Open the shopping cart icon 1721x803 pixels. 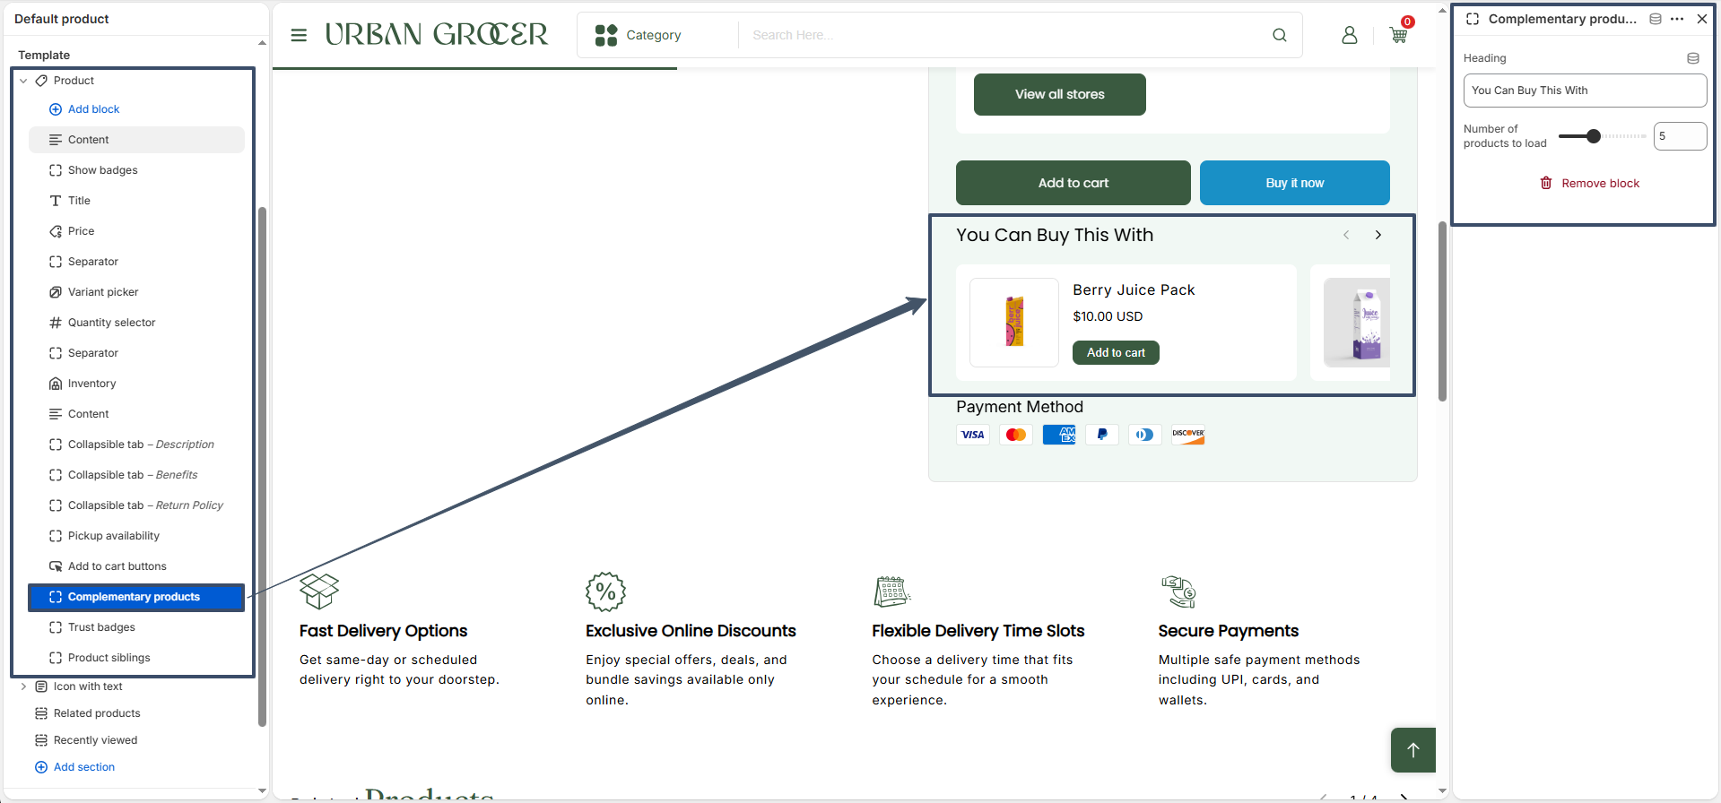tap(1398, 35)
